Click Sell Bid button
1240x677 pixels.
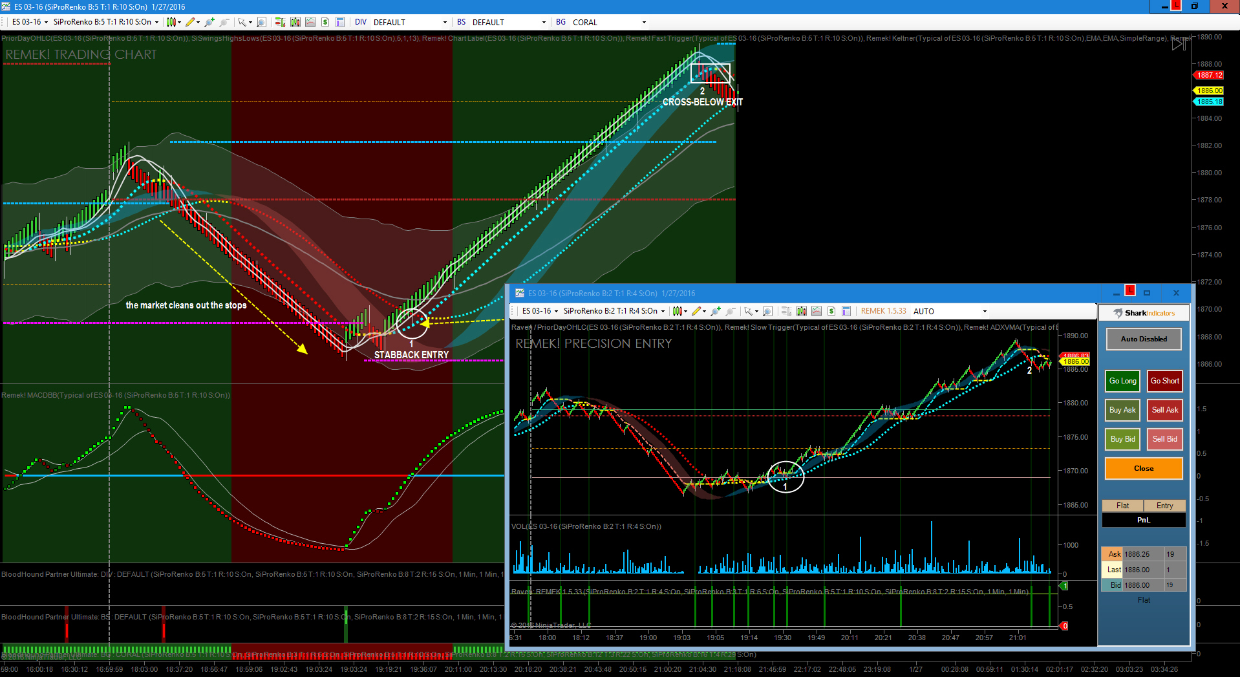1165,439
